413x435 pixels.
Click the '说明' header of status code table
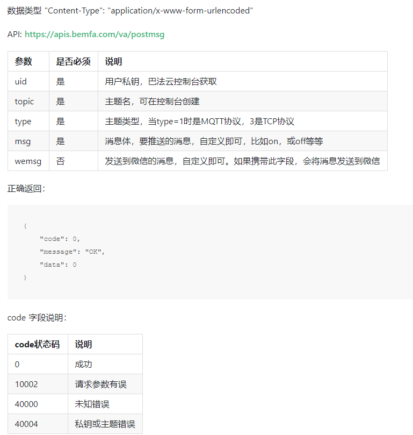(x=105, y=344)
